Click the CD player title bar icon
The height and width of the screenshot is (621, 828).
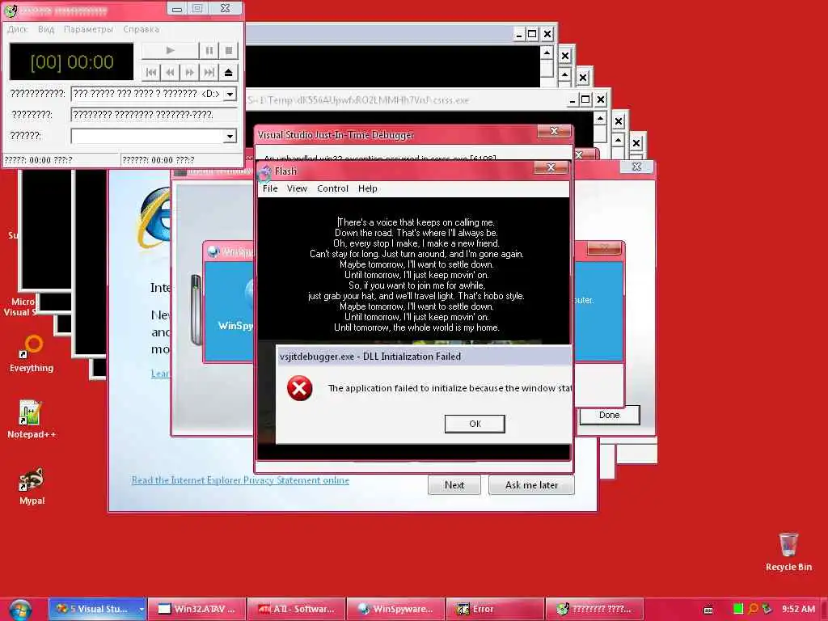[x=11, y=10]
